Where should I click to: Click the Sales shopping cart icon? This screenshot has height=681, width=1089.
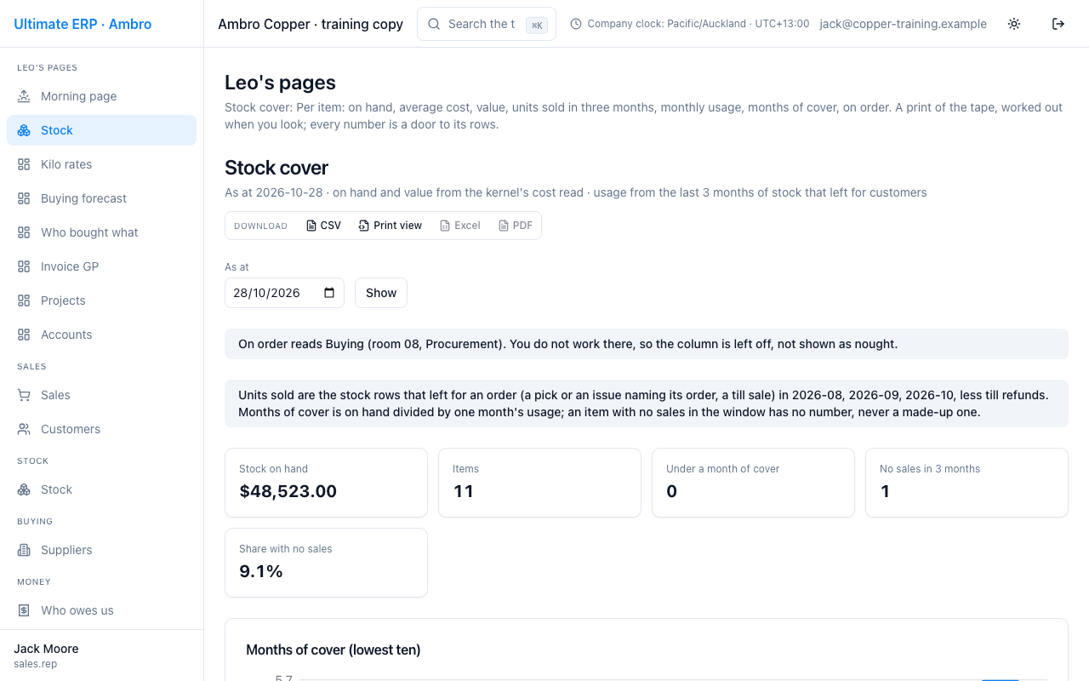click(x=24, y=395)
